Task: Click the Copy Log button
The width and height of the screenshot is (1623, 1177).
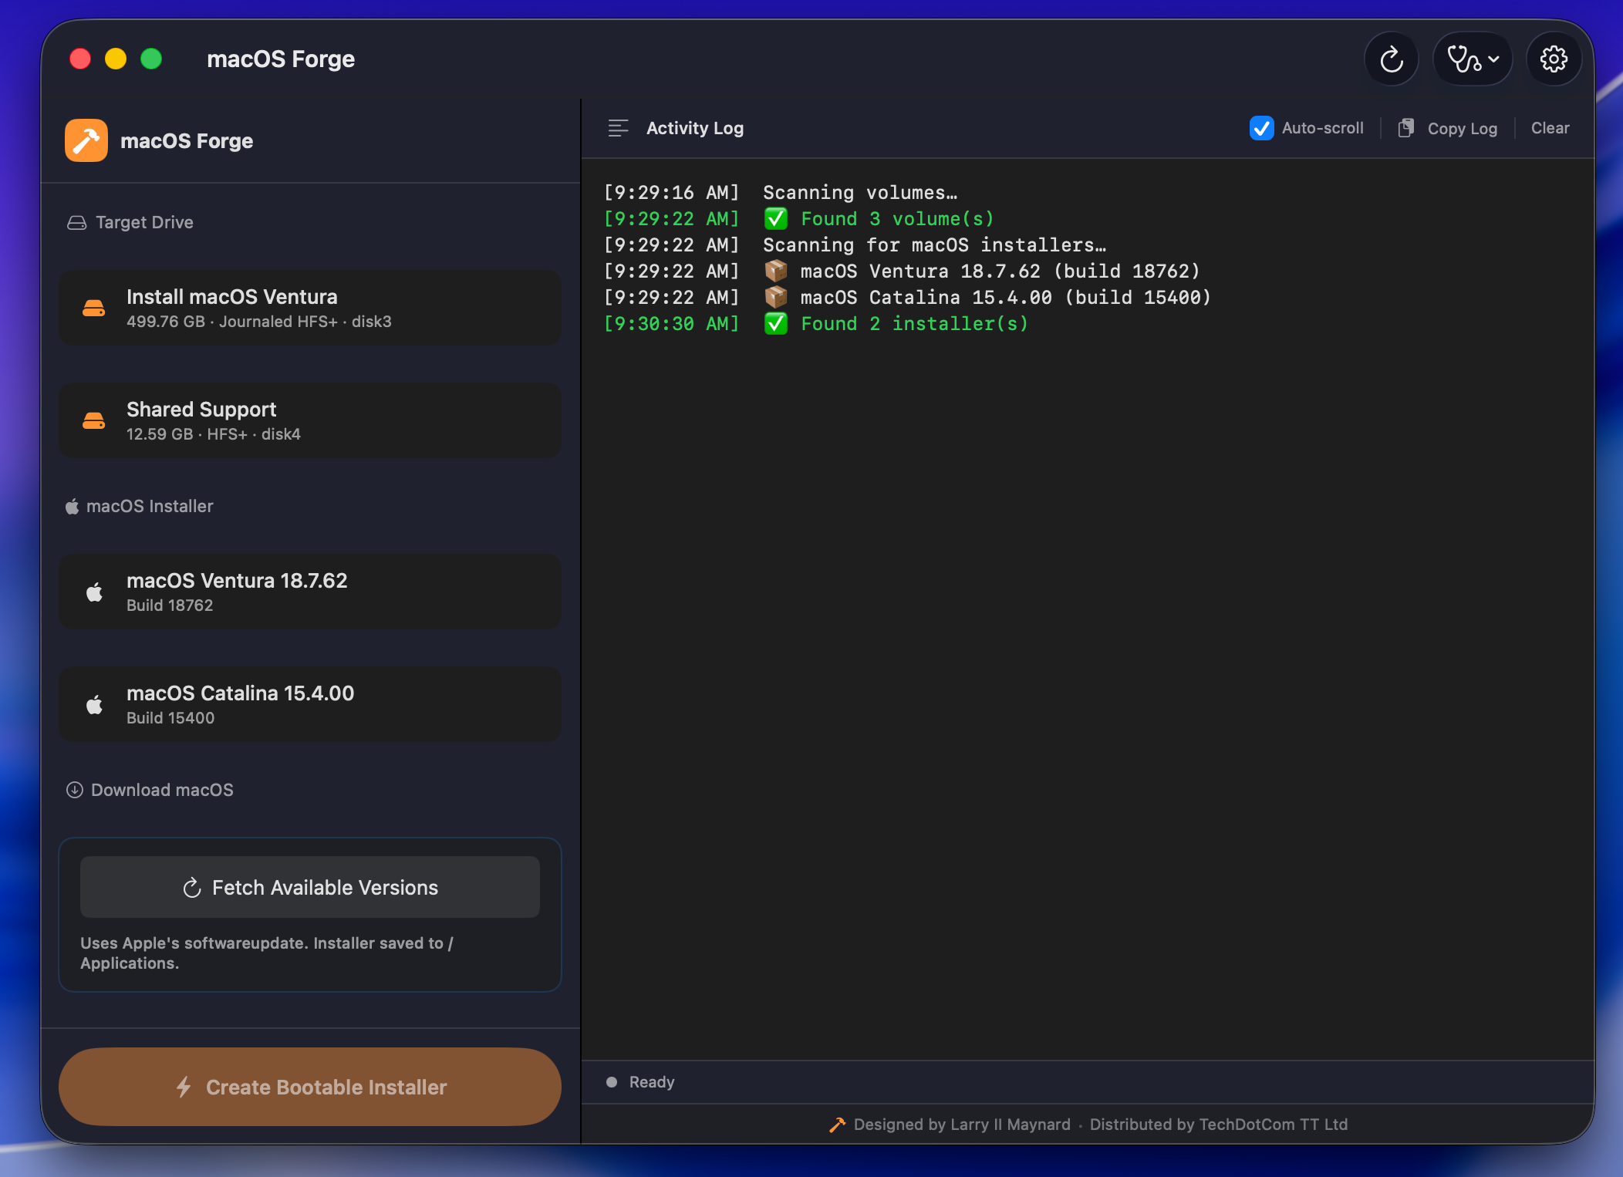Action: click(x=1448, y=128)
